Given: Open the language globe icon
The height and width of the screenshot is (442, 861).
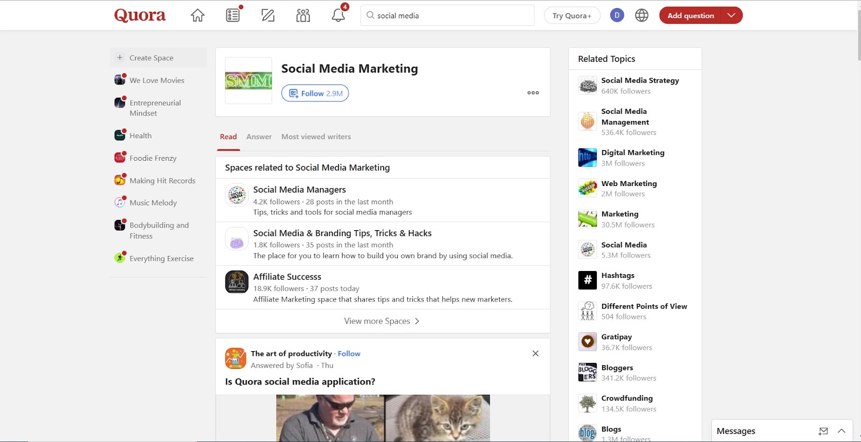Looking at the screenshot, I should (641, 16).
